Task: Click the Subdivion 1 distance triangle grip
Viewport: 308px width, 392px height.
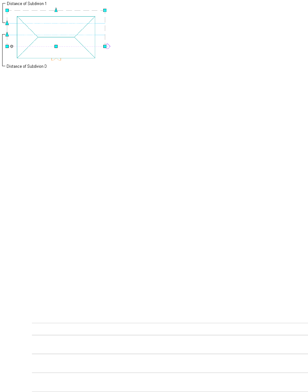Action: click(7, 23)
